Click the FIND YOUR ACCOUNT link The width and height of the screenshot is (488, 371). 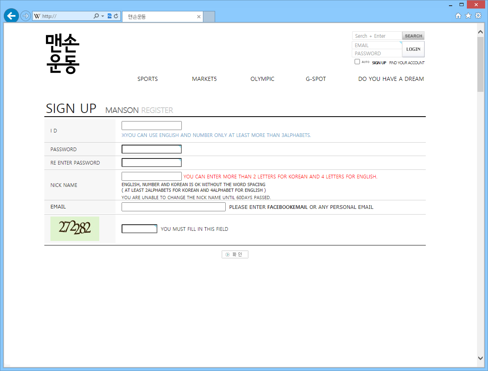407,63
